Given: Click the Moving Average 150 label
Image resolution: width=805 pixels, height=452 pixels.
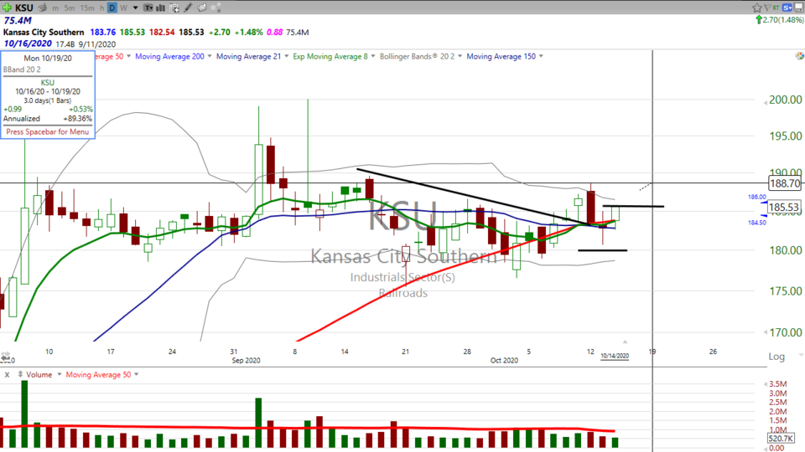Looking at the screenshot, I should [x=501, y=56].
